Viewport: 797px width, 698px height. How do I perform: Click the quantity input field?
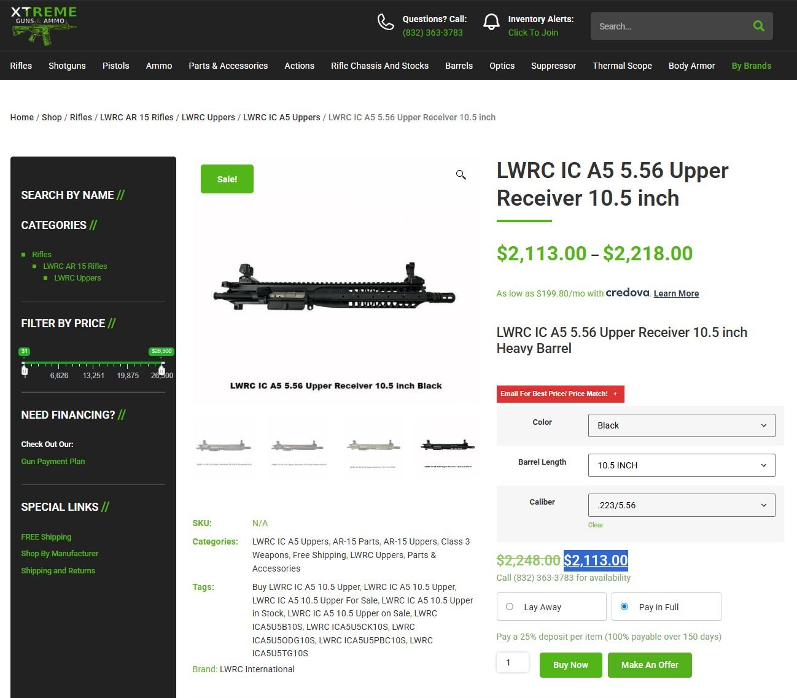[512, 662]
